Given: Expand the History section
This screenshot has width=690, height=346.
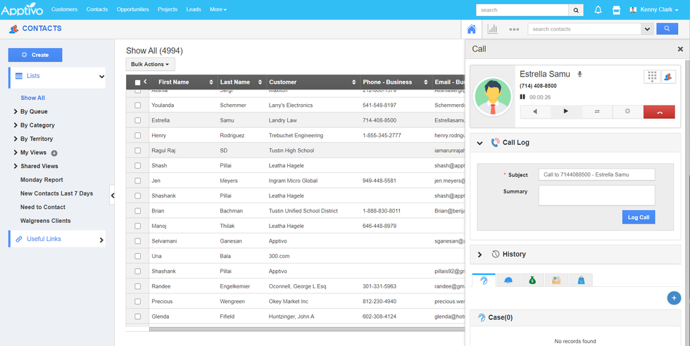Looking at the screenshot, I should click(x=480, y=255).
